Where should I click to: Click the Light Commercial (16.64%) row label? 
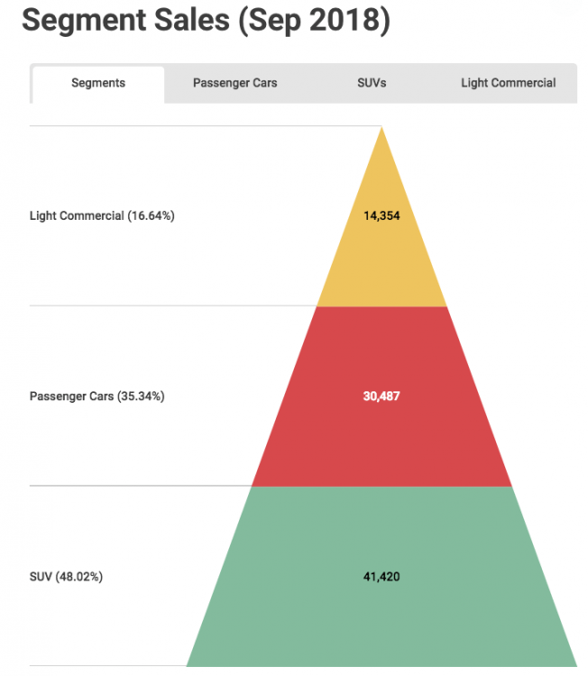pos(102,215)
